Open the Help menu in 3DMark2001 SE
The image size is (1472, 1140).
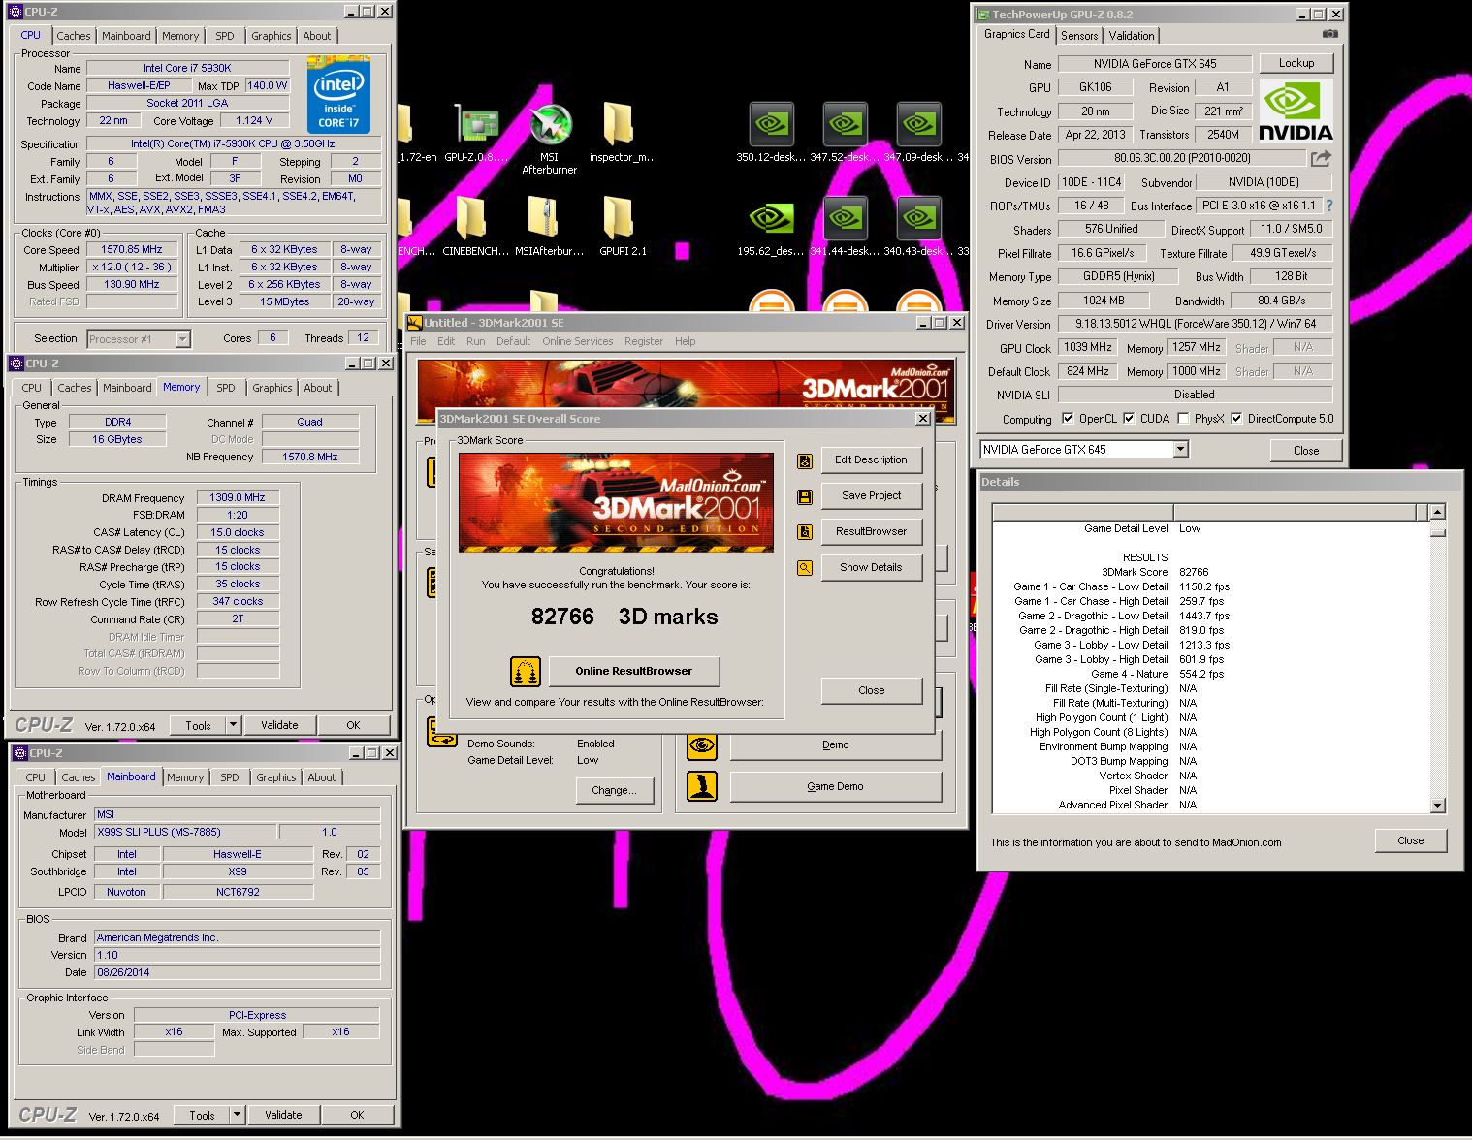pyautogui.click(x=686, y=341)
